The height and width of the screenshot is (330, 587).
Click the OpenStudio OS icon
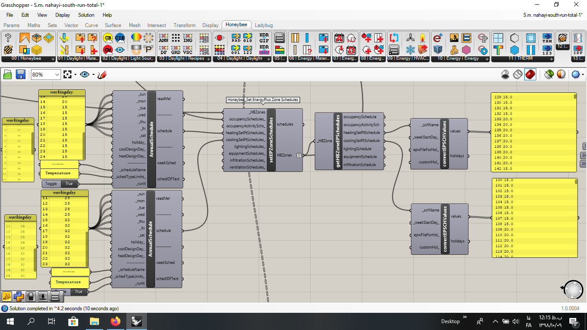[438, 49]
